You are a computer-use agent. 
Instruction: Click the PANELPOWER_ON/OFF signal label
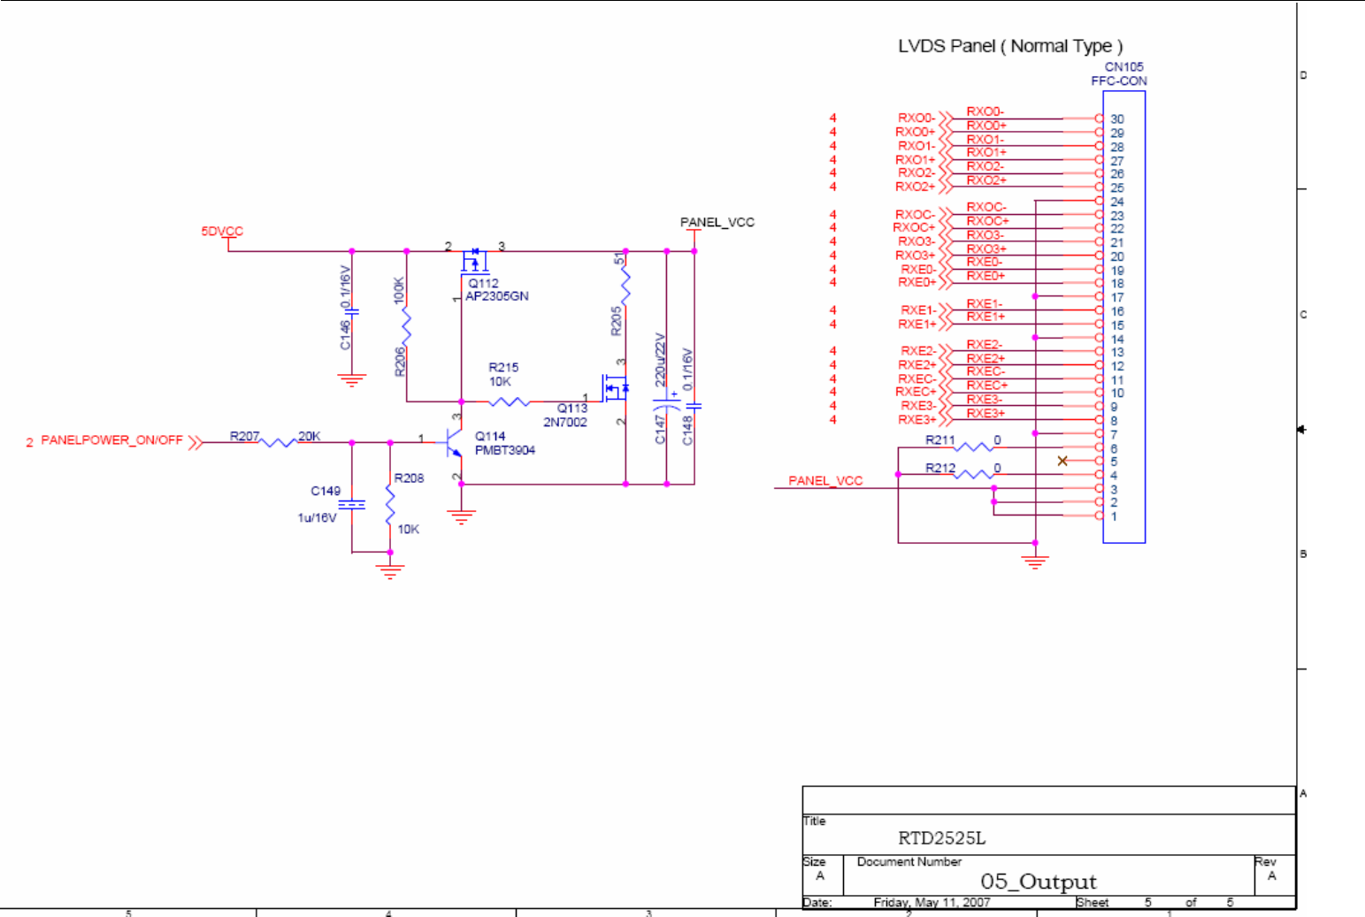pyautogui.click(x=111, y=440)
